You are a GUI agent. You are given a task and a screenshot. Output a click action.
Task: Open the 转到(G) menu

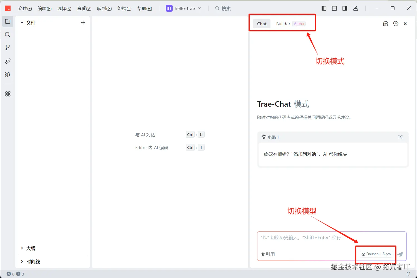(x=105, y=8)
